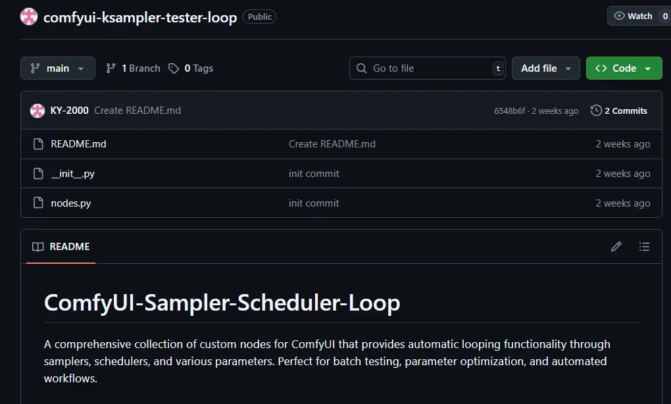The height and width of the screenshot is (404, 671).
Task: Open the main branch selector dropdown
Action: [57, 68]
